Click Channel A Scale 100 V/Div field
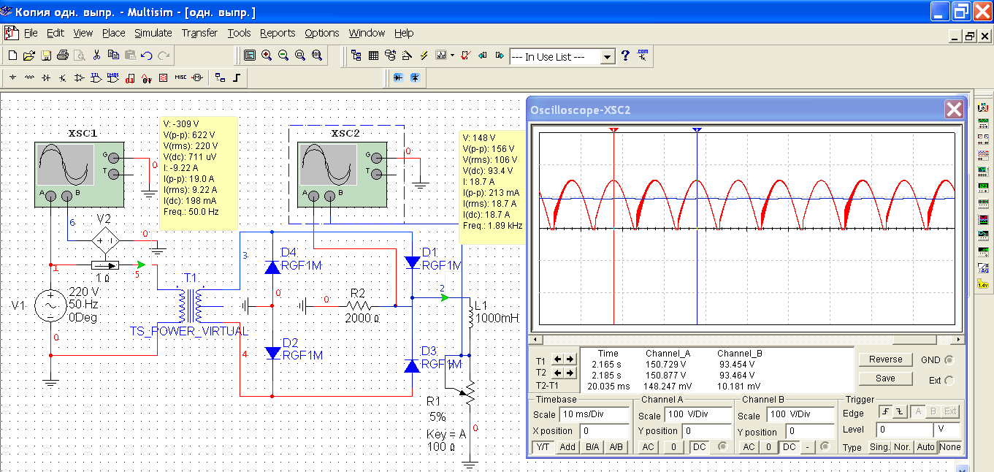The image size is (994, 472). 697,415
